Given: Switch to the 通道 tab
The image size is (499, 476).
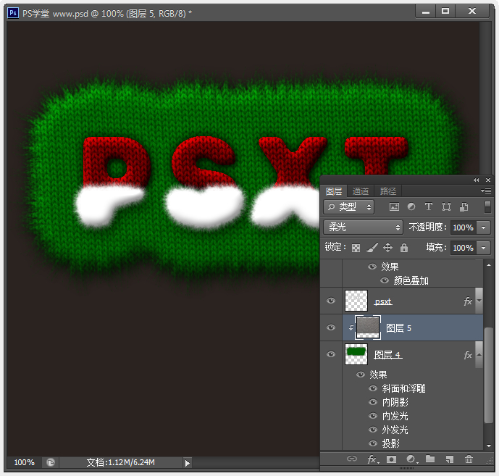Looking at the screenshot, I should (361, 191).
